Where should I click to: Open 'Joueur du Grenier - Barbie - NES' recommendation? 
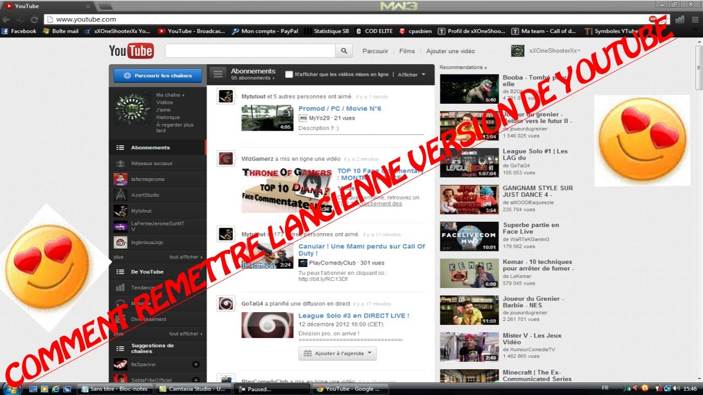(x=533, y=302)
